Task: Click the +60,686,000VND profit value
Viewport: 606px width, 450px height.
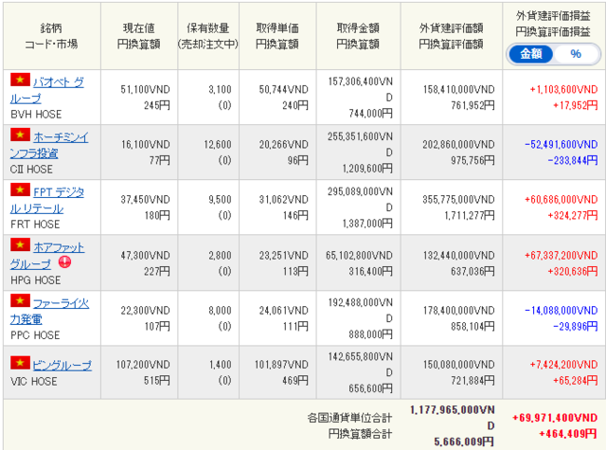Action: (561, 200)
